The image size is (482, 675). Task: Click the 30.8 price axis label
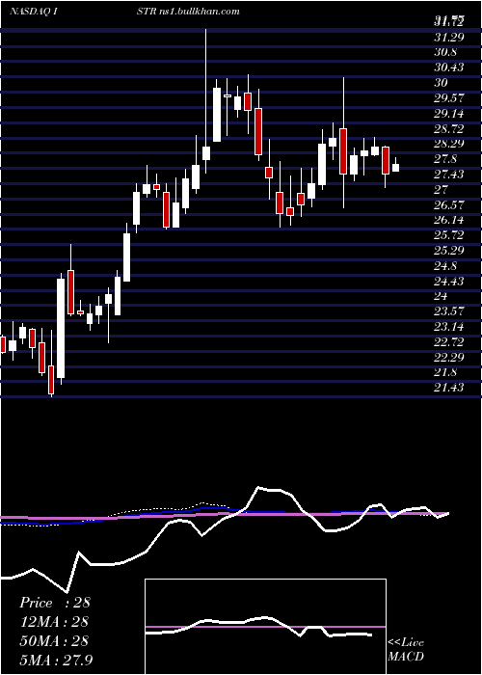pyautogui.click(x=446, y=52)
